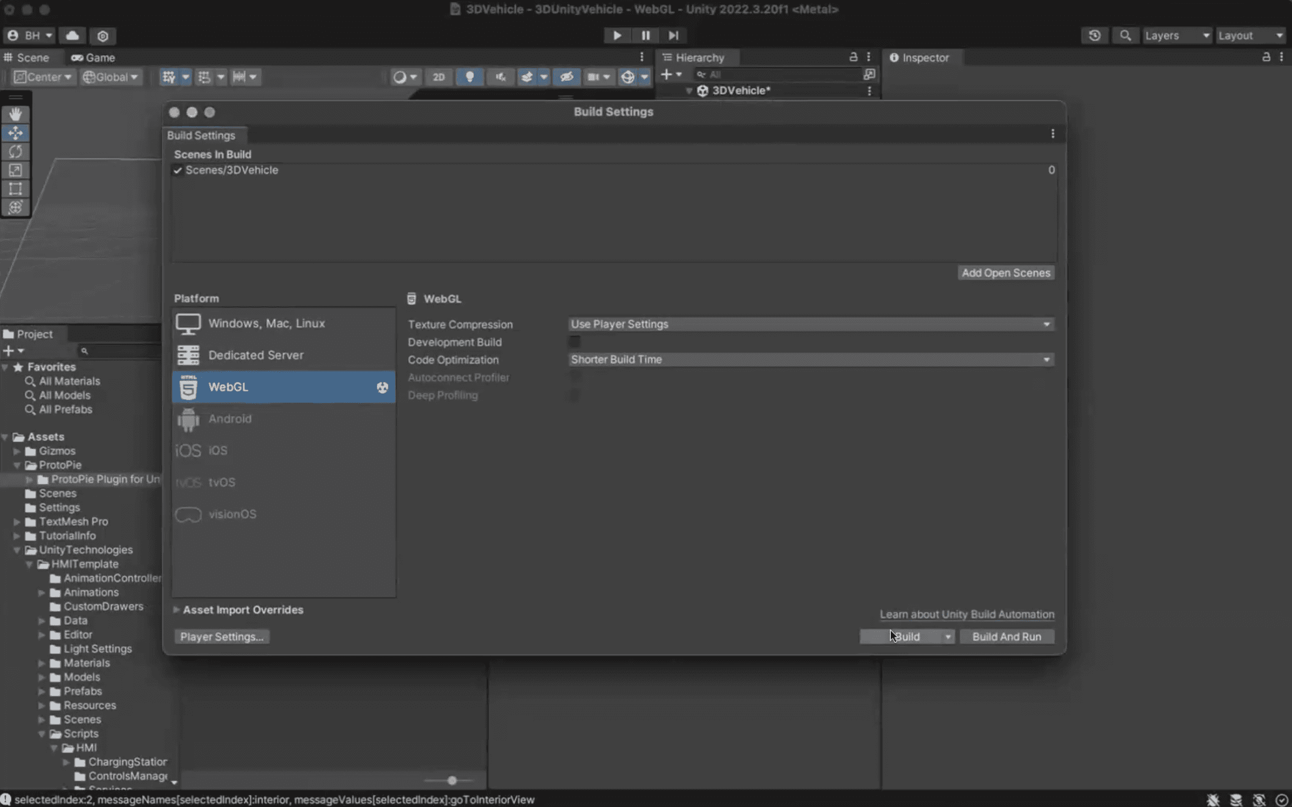Screen dimensions: 1292x807
Task: Open the Texture Compression dropdown
Action: click(809, 324)
